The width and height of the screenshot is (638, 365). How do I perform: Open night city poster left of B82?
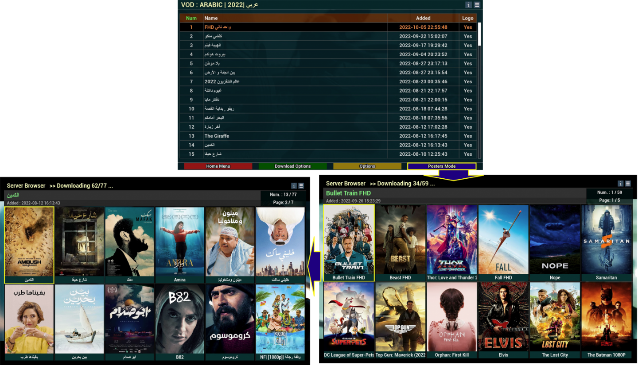(x=130, y=323)
